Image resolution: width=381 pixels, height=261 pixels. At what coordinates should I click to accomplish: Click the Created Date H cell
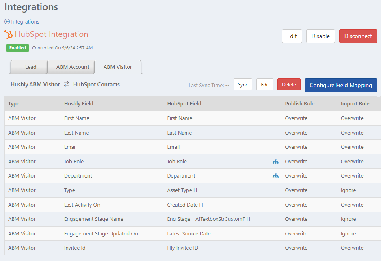coord(185,205)
